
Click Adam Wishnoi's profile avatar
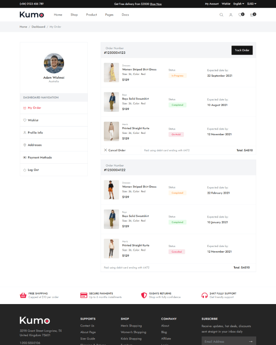pos(54,63)
